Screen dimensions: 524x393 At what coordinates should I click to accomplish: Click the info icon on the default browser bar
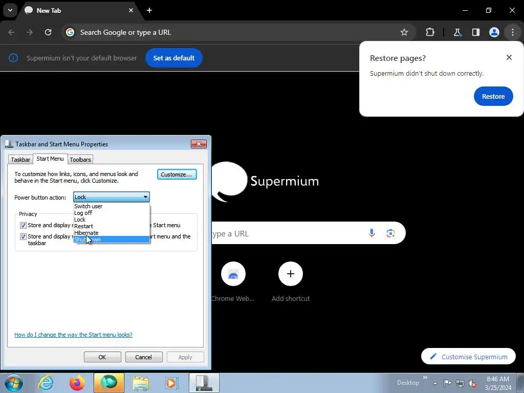(x=13, y=58)
